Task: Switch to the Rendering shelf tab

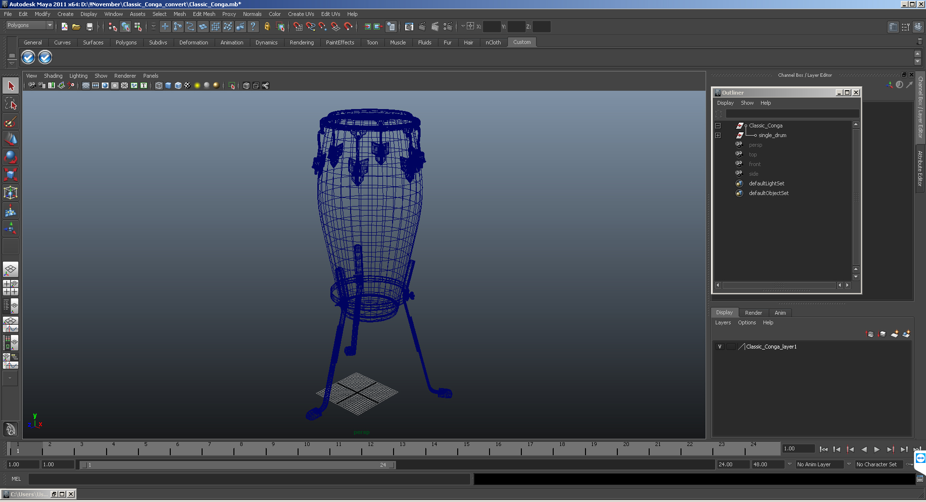Action: click(301, 42)
